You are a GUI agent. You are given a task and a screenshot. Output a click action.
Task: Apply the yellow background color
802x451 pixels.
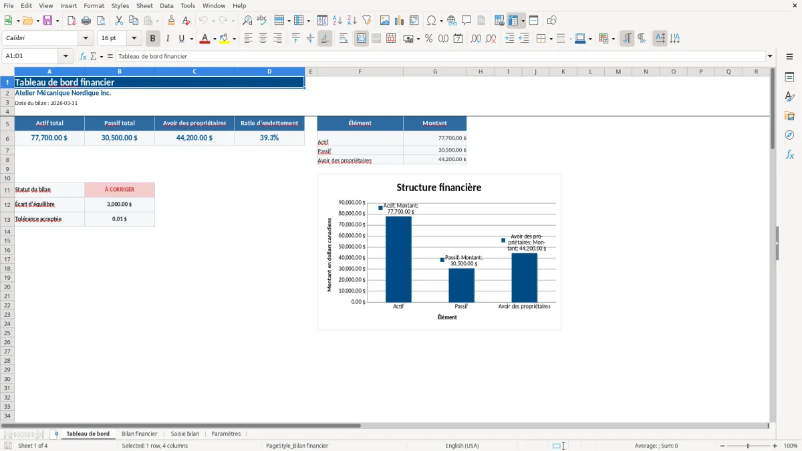pyautogui.click(x=224, y=39)
